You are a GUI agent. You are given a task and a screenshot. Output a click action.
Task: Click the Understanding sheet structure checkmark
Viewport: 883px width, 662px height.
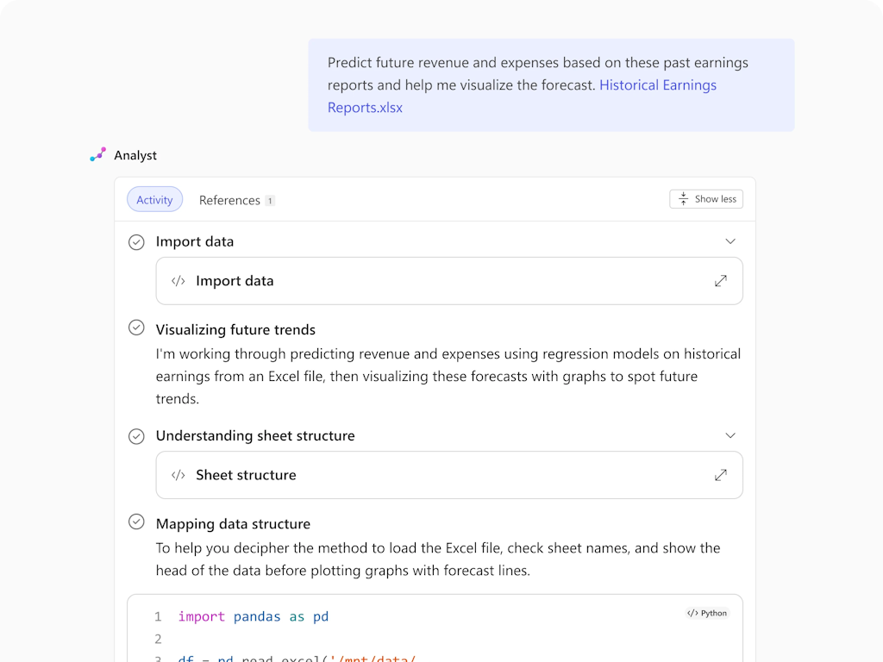tap(136, 436)
